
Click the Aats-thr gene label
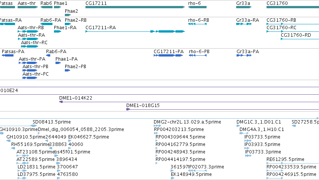(27, 3)
